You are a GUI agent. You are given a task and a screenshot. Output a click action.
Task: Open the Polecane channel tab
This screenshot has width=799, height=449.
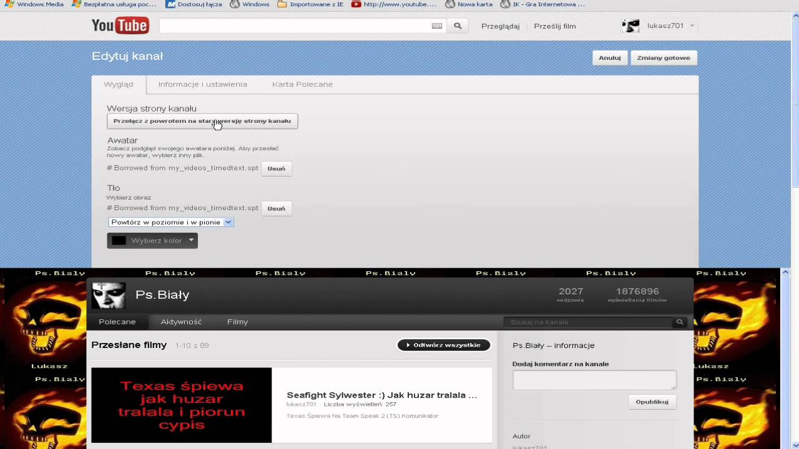117,322
